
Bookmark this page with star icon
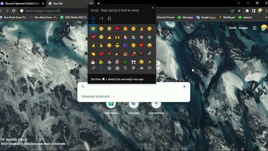click(x=239, y=11)
